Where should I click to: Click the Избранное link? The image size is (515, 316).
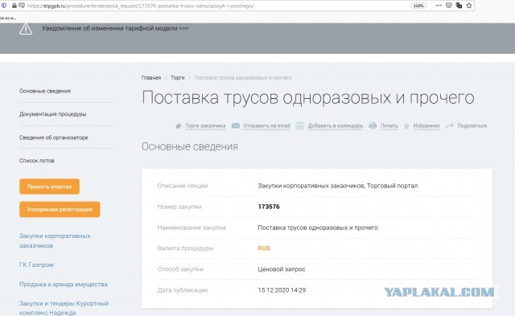click(x=426, y=125)
